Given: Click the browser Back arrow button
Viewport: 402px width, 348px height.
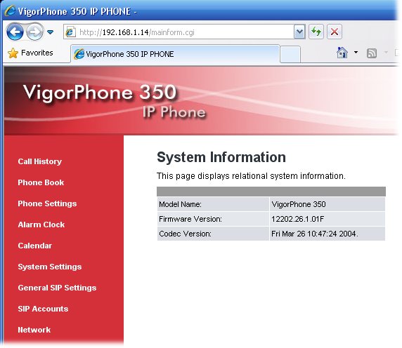Looking at the screenshot, I should pyautogui.click(x=15, y=32).
